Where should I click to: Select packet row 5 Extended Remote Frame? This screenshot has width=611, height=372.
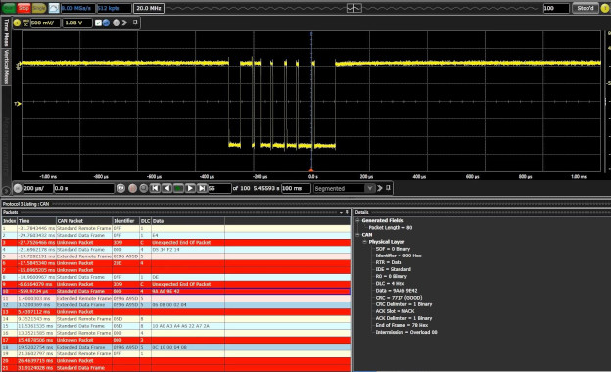176,256
